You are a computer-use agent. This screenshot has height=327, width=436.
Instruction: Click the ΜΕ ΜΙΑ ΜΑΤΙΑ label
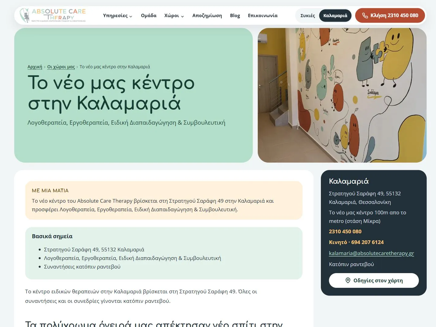50,190
